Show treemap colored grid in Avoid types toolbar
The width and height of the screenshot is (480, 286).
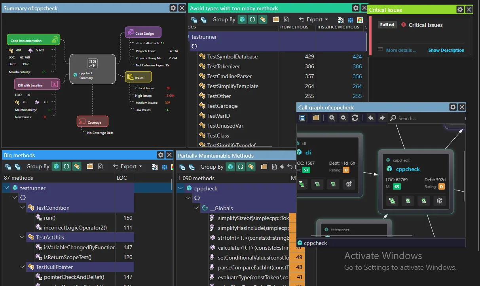(x=360, y=19)
